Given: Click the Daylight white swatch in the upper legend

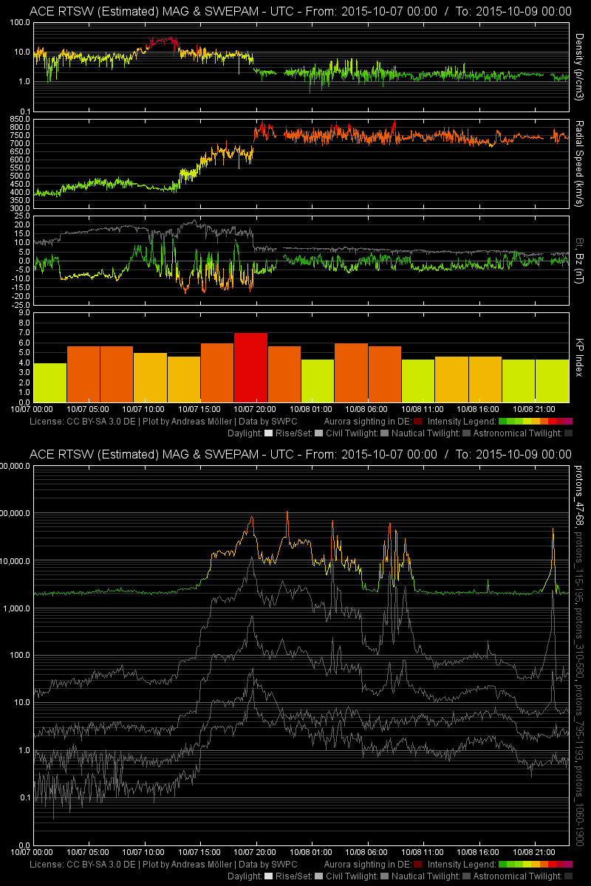Looking at the screenshot, I should tap(268, 433).
